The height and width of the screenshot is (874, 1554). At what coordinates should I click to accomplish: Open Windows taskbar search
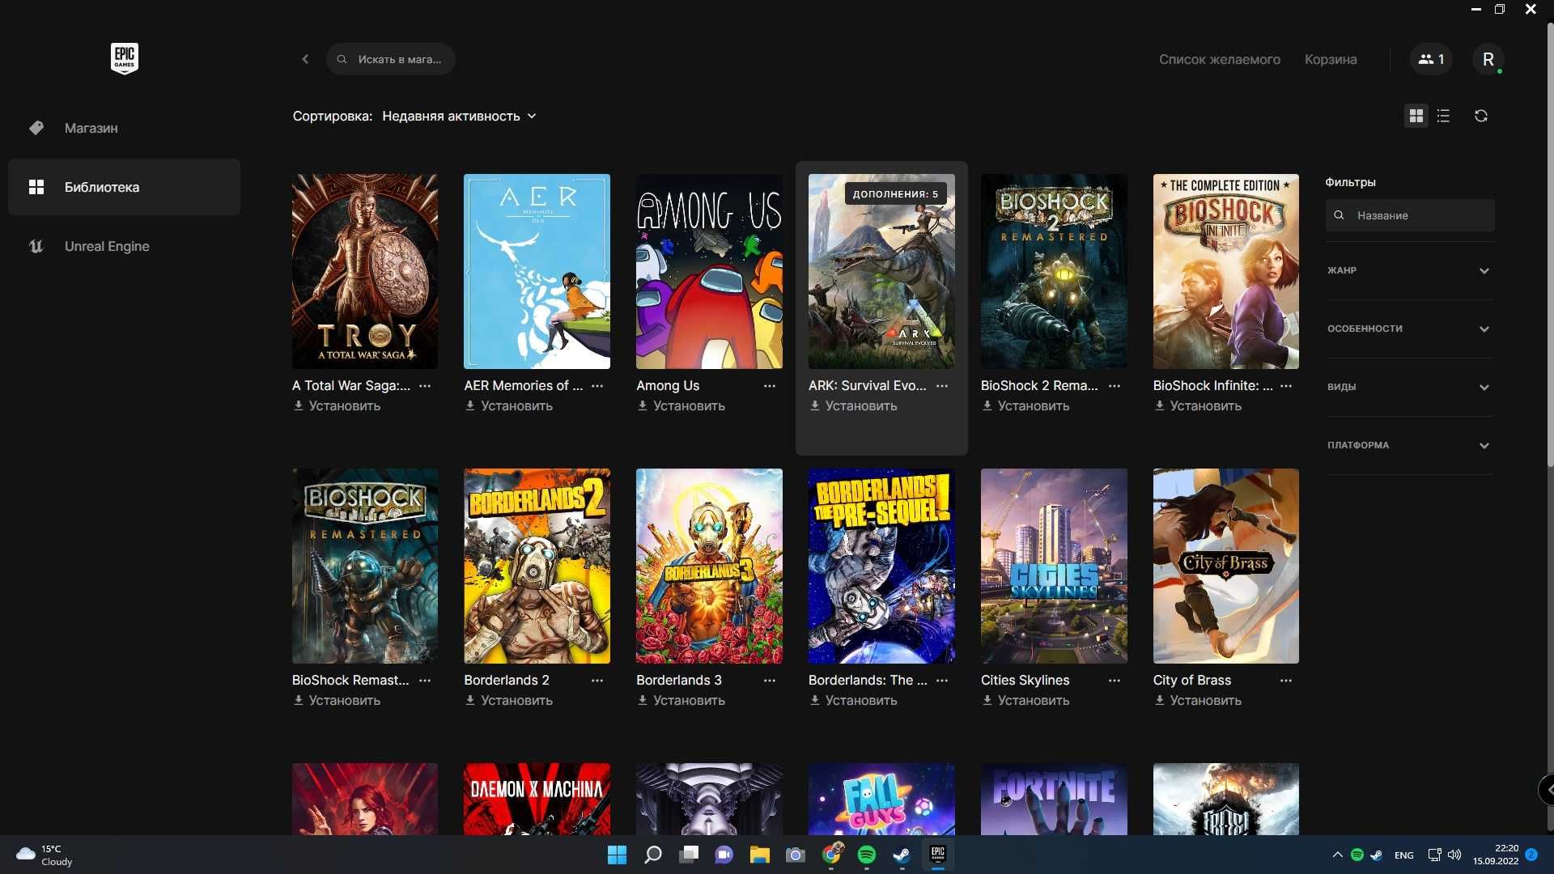tap(653, 855)
